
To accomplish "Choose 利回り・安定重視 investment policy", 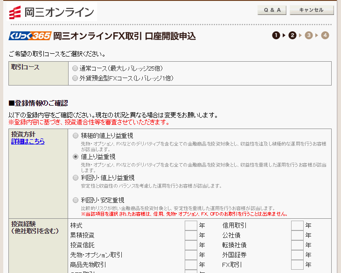I will pos(76,200).
